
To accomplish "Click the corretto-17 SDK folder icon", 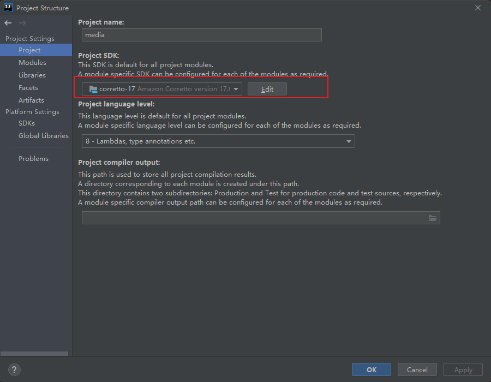I will [92, 89].
